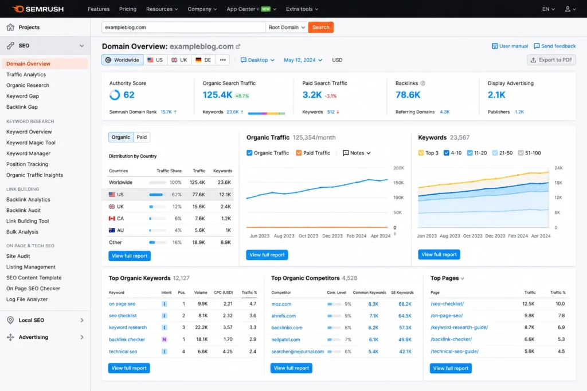View full report for Organic Traffic chart
This screenshot has height=391, width=587.
click(x=267, y=255)
